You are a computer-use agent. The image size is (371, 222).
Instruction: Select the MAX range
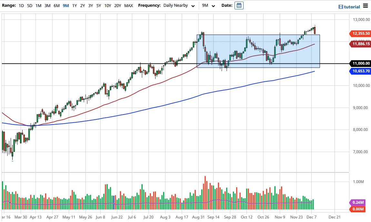point(128,5)
